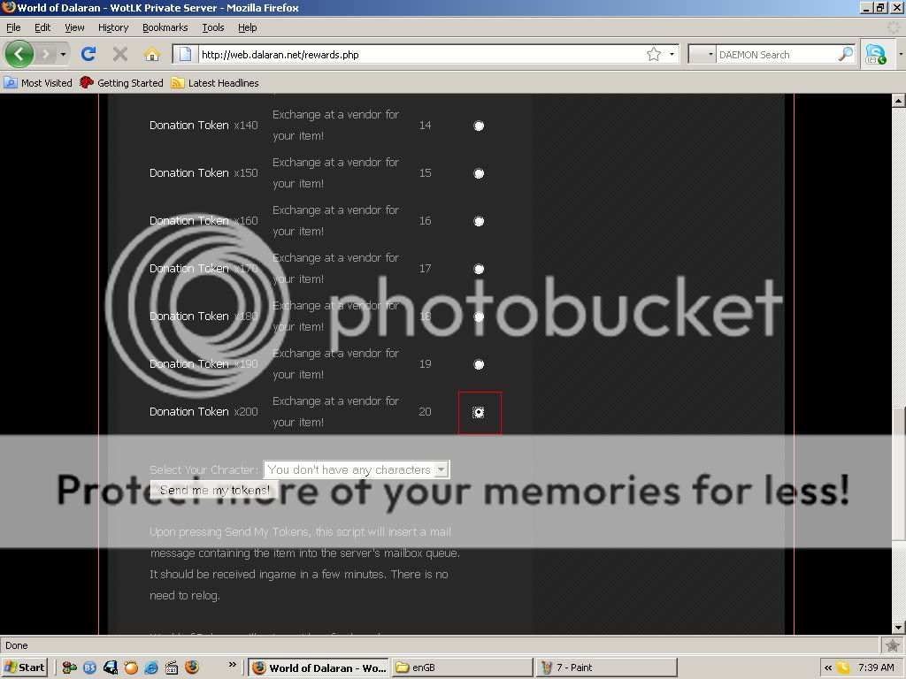Click the vertical scrollbar up arrow
The height and width of the screenshot is (679, 906).
tap(899, 101)
